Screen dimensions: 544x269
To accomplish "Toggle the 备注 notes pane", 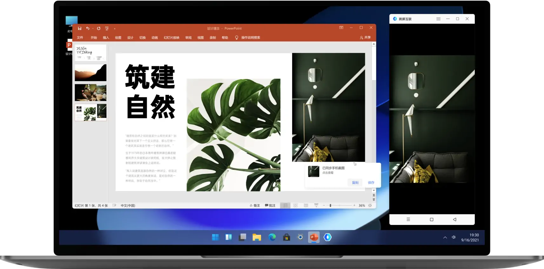I will click(x=255, y=206).
